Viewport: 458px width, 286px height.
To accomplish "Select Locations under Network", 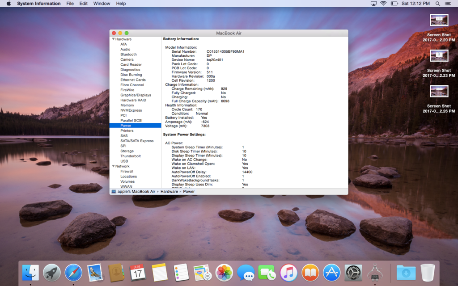I will (128, 176).
